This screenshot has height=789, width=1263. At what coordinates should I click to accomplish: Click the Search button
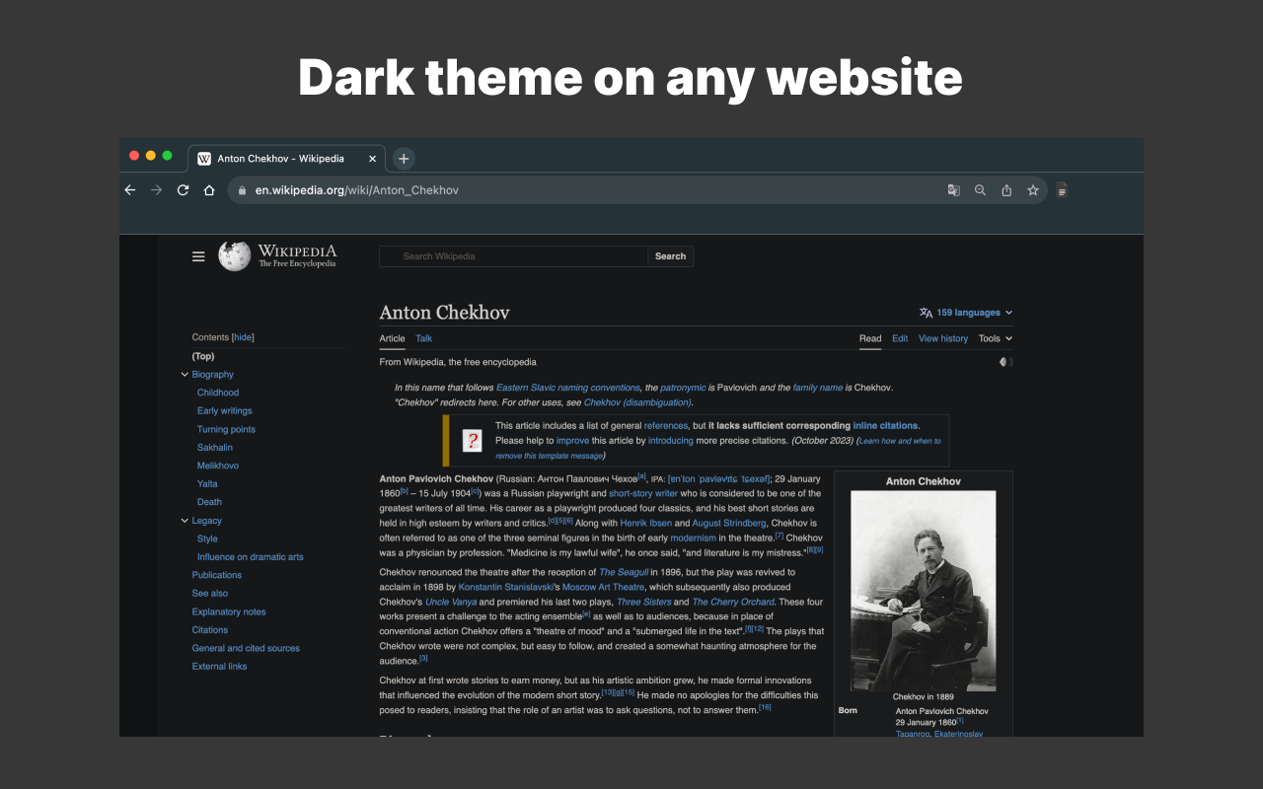[670, 255]
